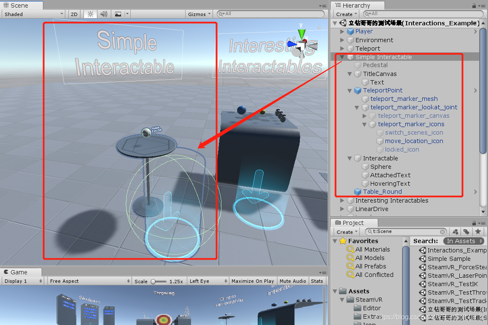Collapse the scene root Interactions_Example
Viewport: 488px width, 325px height.
[x=335, y=23]
